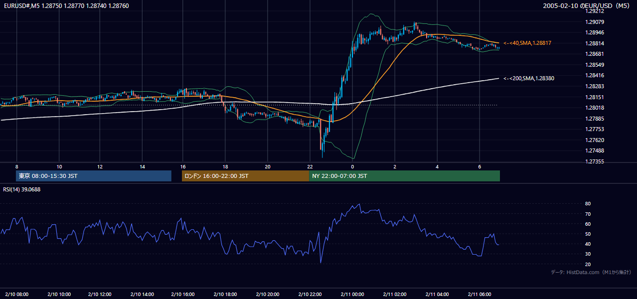Image resolution: width=637 pixels, height=299 pixels.
Task: Click price axis value 1.27355
Action: 595,161
